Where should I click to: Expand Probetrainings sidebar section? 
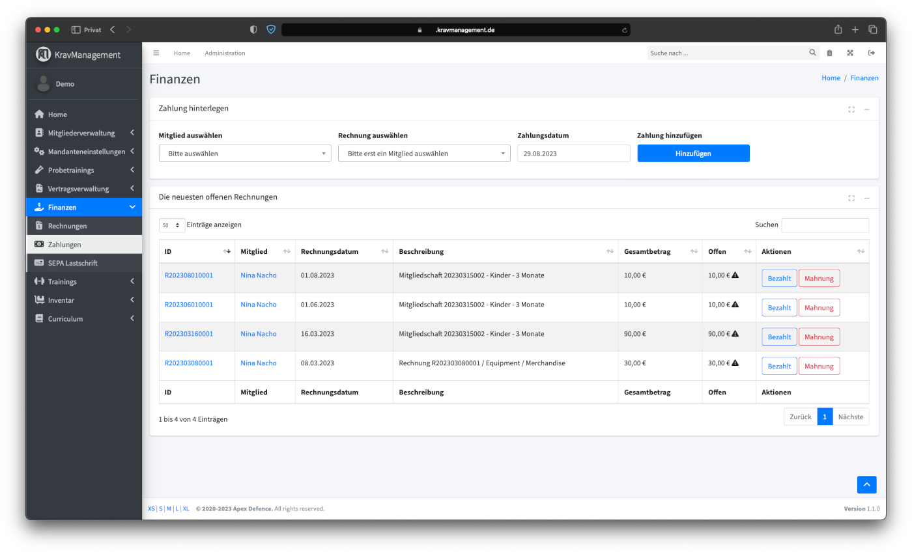[85, 170]
